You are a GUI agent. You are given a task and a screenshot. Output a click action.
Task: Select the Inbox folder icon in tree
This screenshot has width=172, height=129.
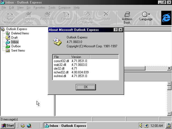coord(8,42)
